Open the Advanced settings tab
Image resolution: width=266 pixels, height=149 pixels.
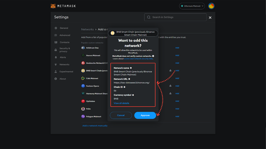click(x=65, y=35)
